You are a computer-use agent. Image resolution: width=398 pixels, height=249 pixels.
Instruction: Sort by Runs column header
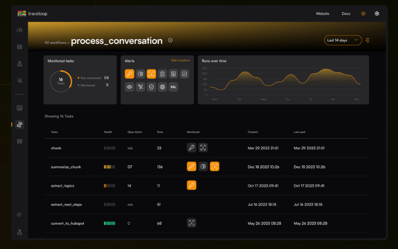click(x=160, y=132)
